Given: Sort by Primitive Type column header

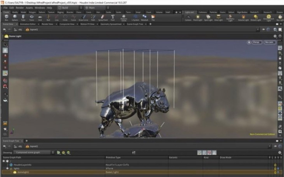Looking at the screenshot, I should tap(136, 158).
